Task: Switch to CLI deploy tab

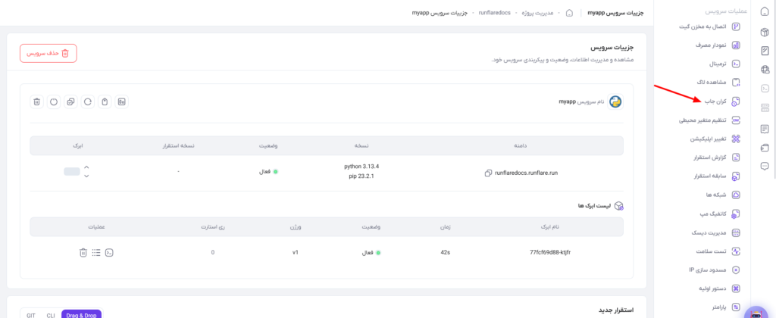Action: click(x=51, y=315)
